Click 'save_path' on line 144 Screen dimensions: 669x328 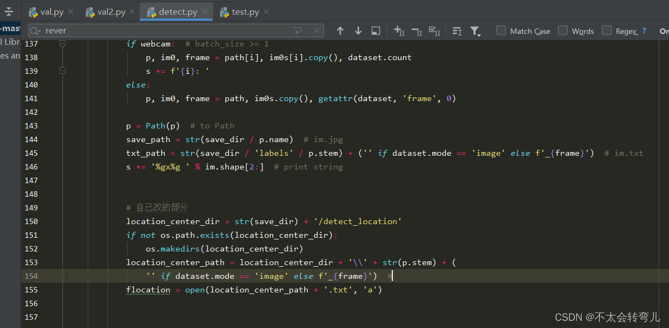tap(148, 139)
